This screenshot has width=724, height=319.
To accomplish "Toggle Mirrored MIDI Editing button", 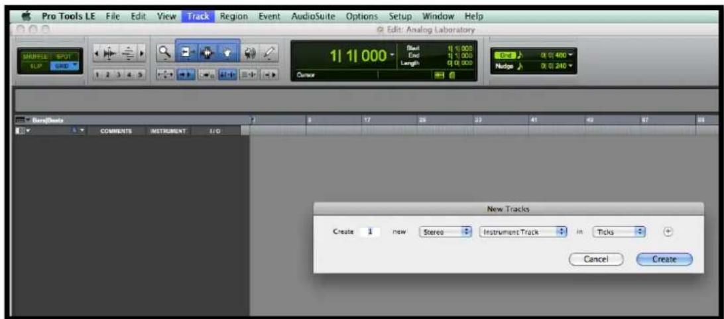I will click(x=206, y=74).
